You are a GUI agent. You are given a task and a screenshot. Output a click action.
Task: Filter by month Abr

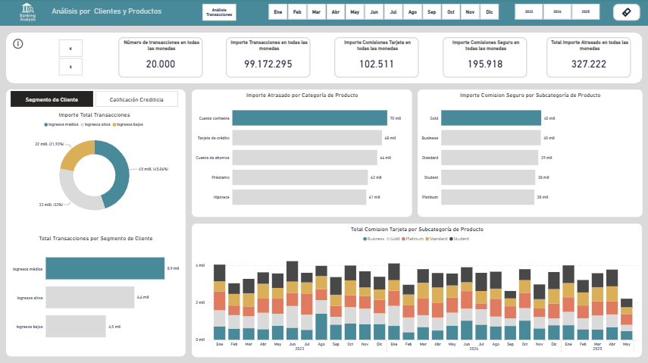click(336, 12)
